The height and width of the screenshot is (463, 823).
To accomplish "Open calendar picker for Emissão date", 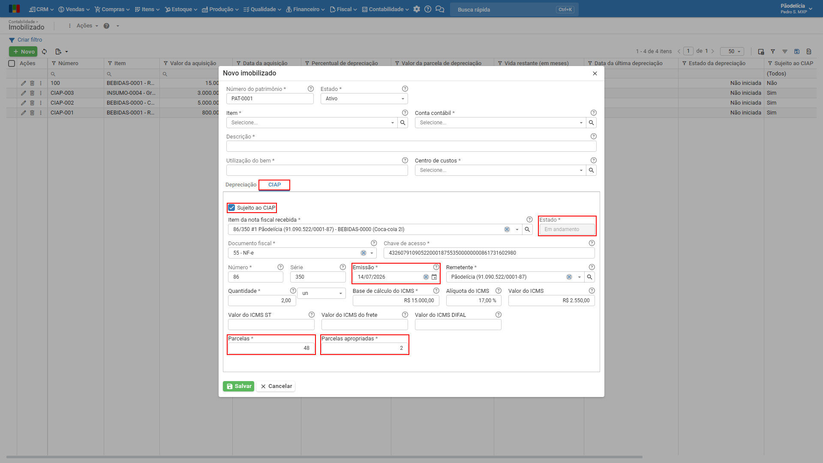I will tap(434, 277).
